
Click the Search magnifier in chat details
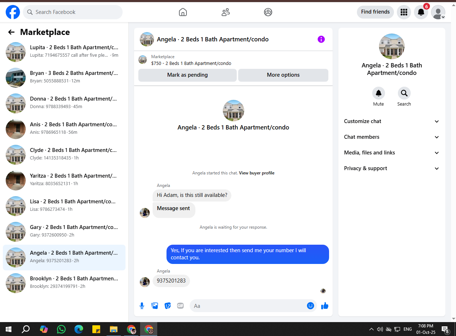click(404, 93)
